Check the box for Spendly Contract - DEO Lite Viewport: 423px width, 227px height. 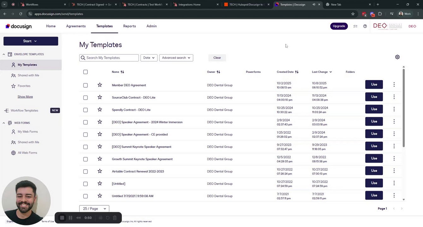[x=86, y=110]
